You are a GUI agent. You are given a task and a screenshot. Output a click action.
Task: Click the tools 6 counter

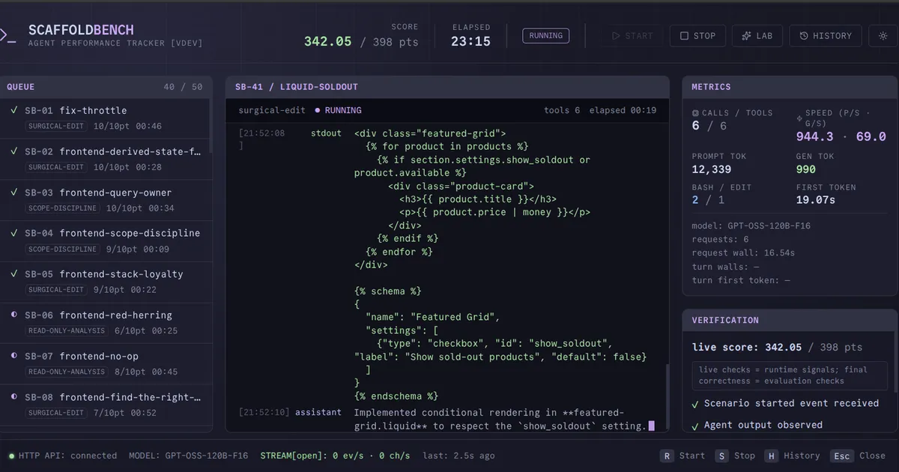[562, 110]
